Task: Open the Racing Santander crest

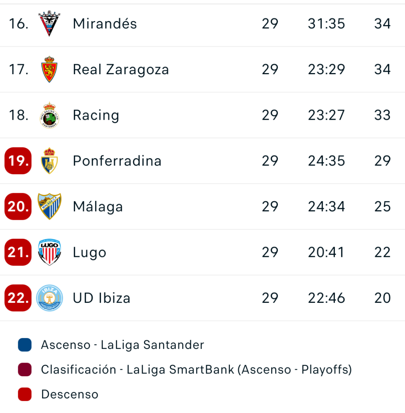Action: pyautogui.click(x=49, y=115)
